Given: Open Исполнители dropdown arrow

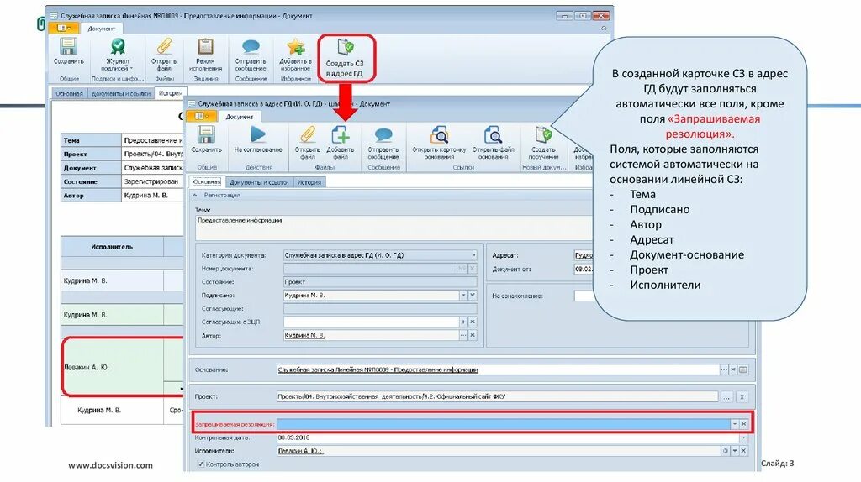Looking at the screenshot, I should 735,451.
